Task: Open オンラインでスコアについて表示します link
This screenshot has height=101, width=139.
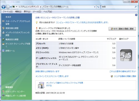Action: 52,76
